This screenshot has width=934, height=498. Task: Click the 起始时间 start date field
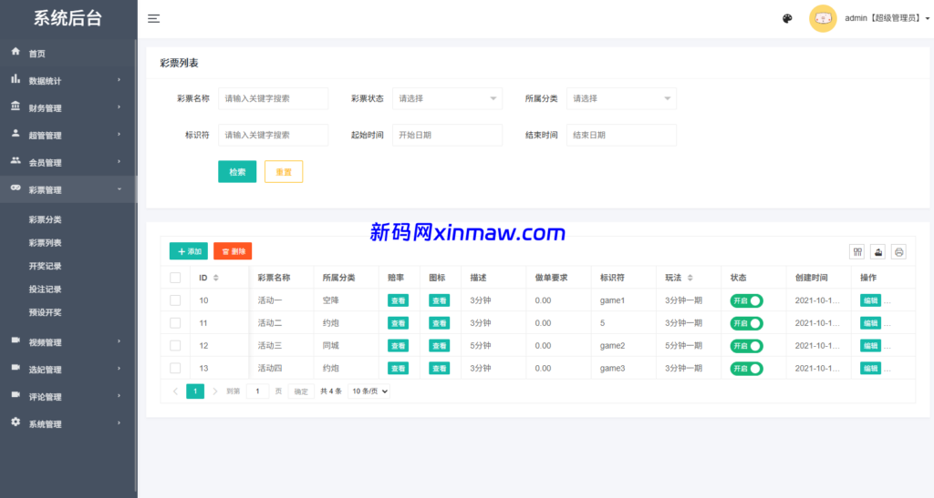pyautogui.click(x=447, y=135)
